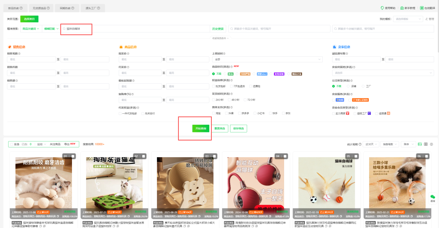Select the 工厂 company type radio
439x228 pixels.
(363, 86)
